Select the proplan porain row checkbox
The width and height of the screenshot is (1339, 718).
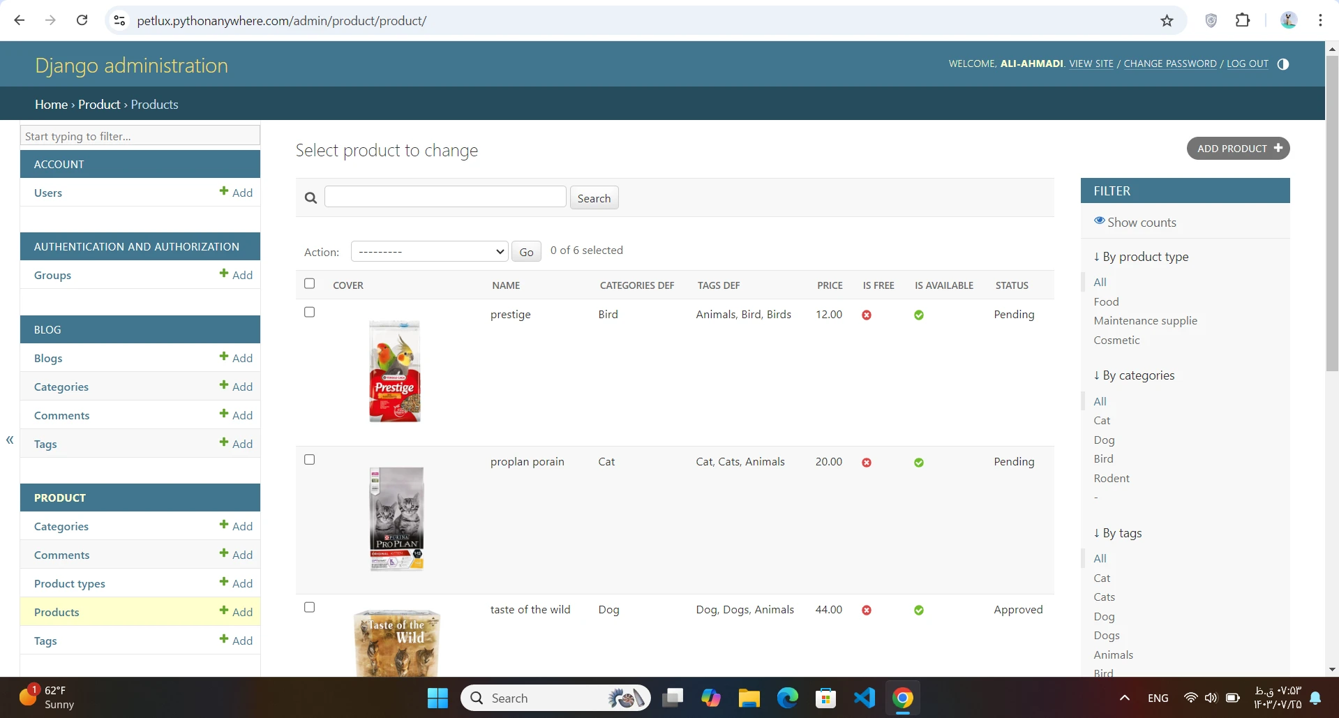(310, 460)
